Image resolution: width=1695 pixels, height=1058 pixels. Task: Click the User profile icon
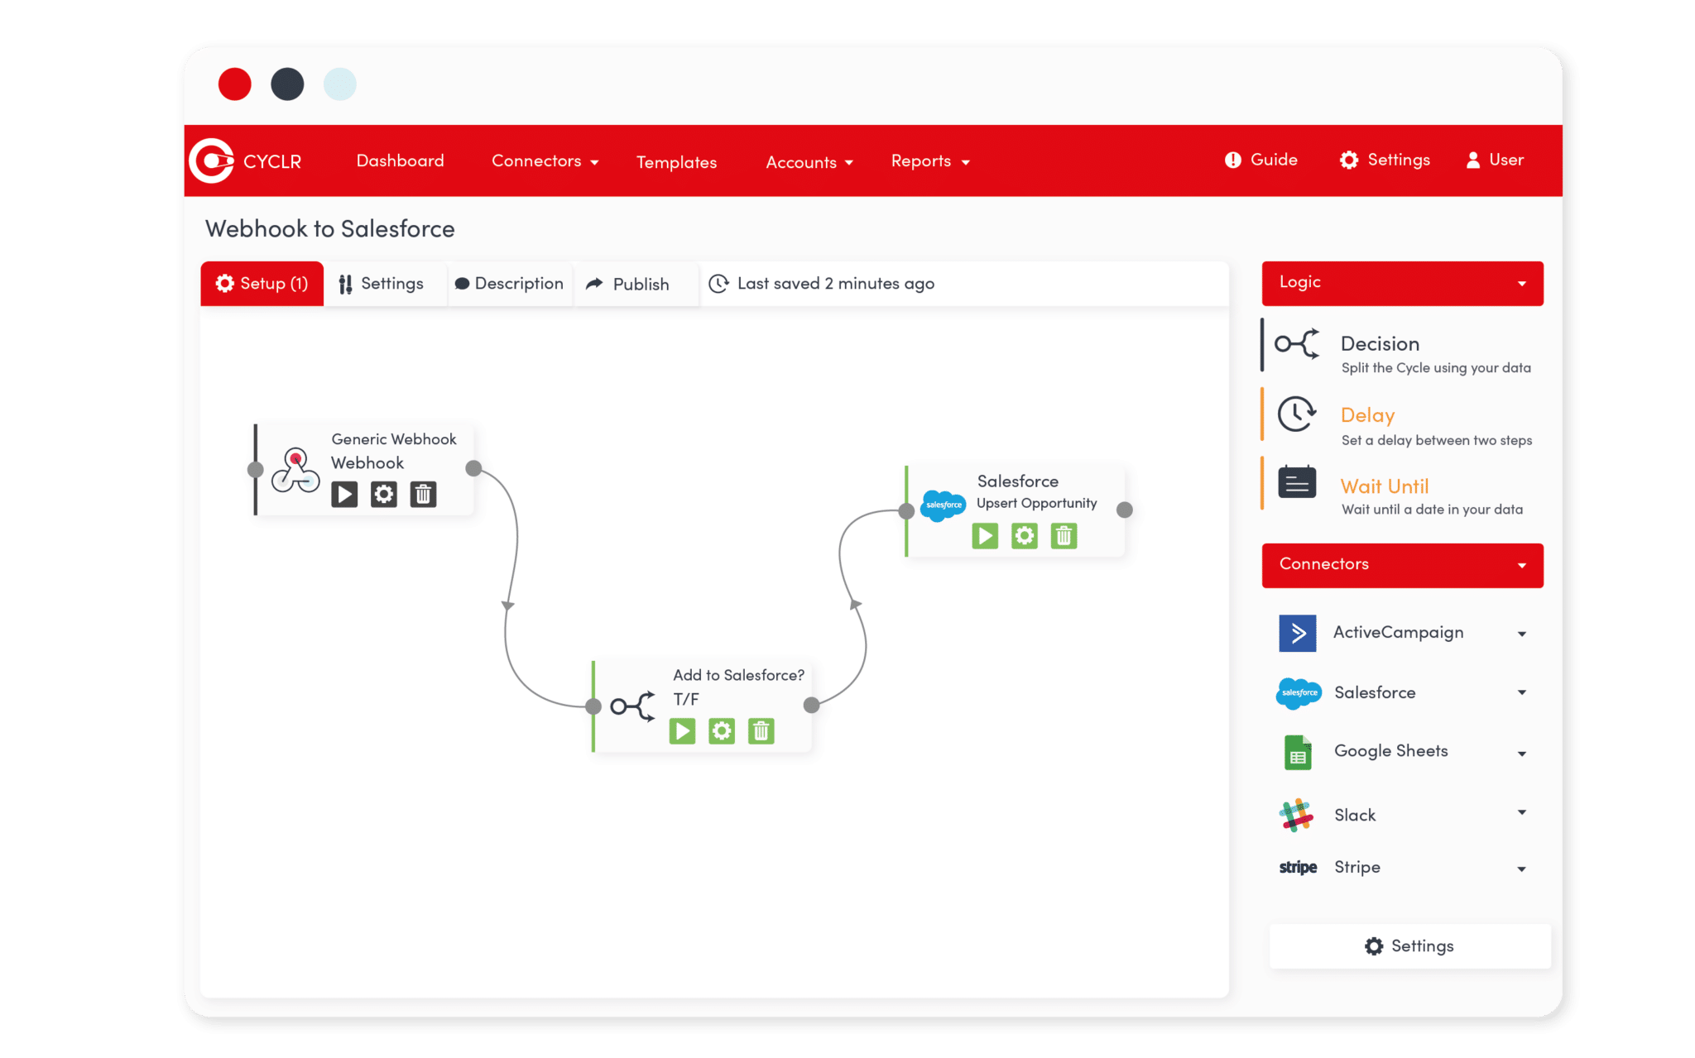[x=1473, y=160]
